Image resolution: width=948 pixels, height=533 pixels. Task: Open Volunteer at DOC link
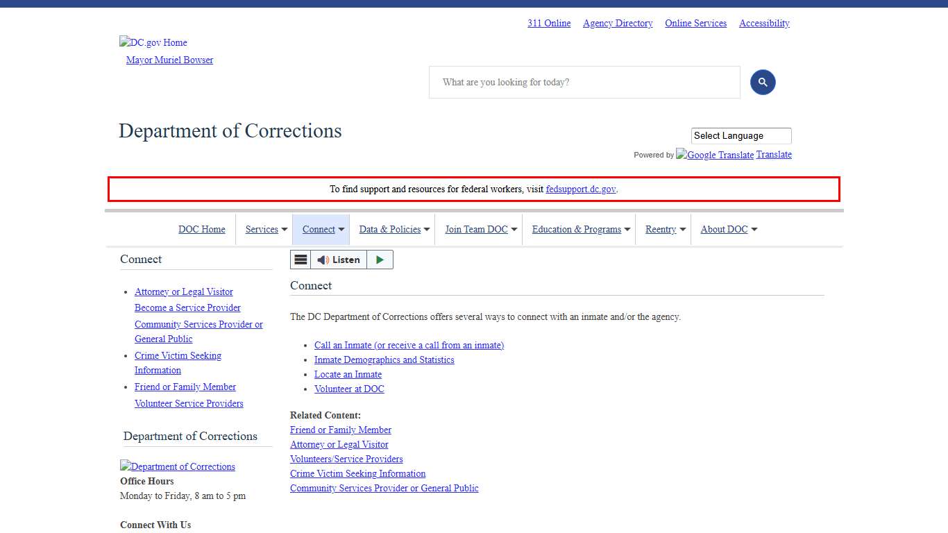click(x=349, y=389)
